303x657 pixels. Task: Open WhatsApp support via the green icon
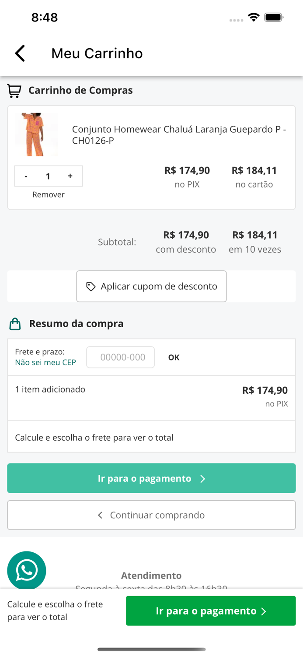(26, 570)
